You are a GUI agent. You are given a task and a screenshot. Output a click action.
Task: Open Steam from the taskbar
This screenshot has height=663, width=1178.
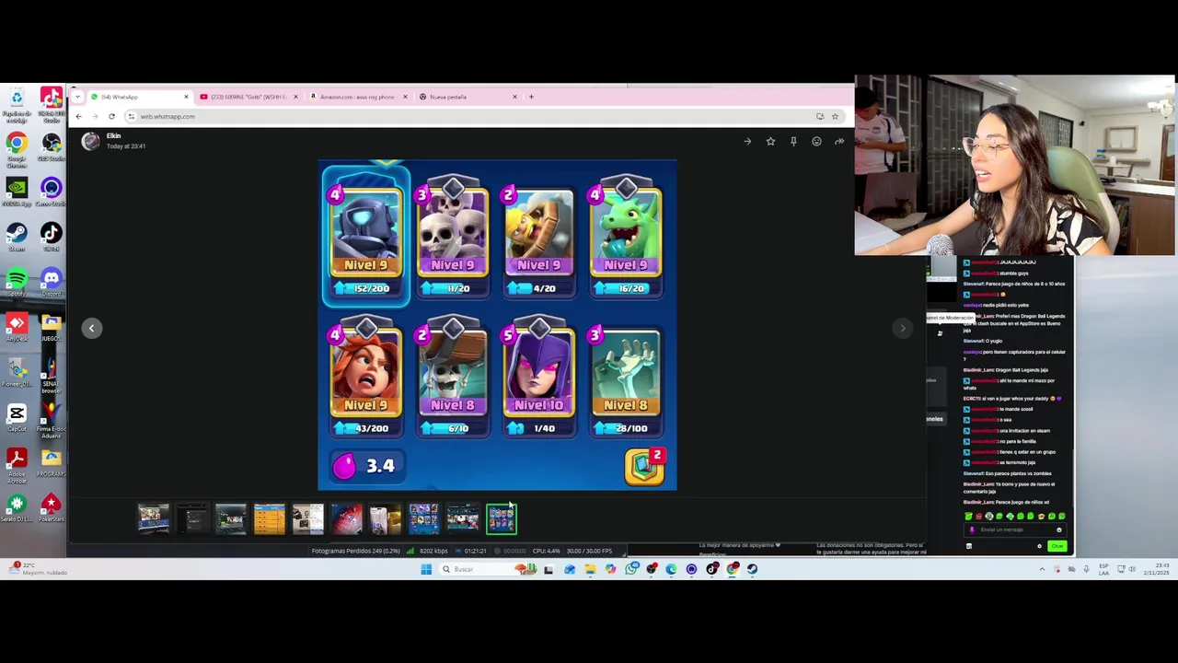pyautogui.click(x=753, y=569)
